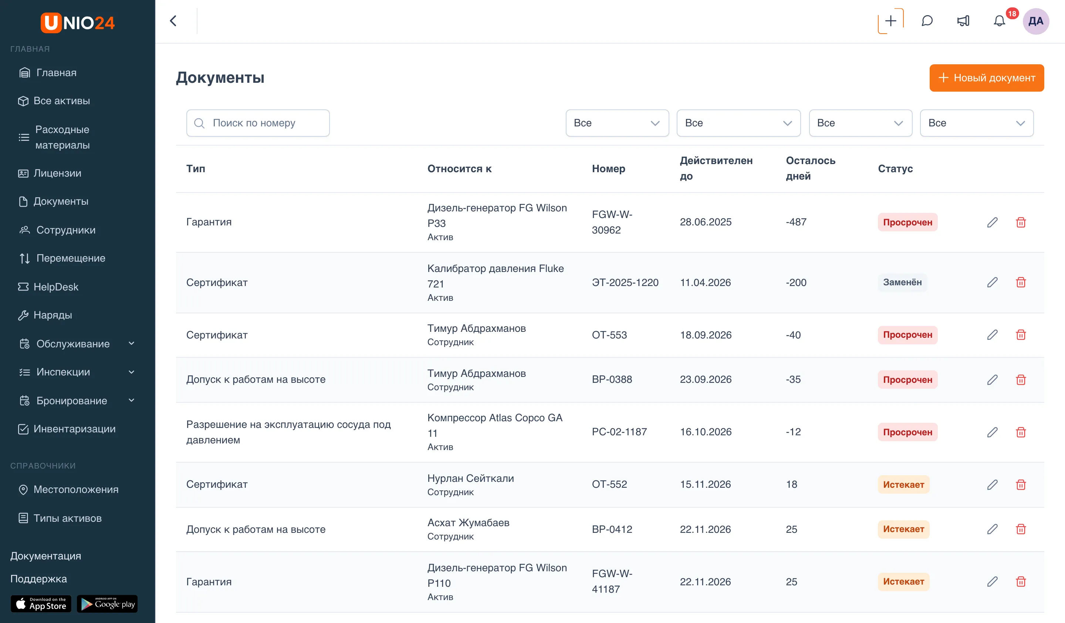This screenshot has height=623, width=1065.
Task: Delete the ЭТ-2025-1220 certificate row
Action: [1021, 282]
